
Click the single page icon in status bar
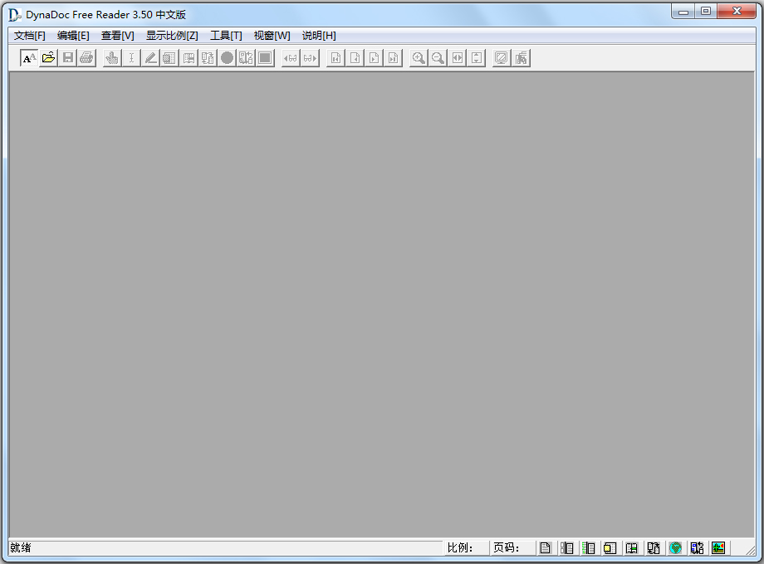click(x=546, y=547)
